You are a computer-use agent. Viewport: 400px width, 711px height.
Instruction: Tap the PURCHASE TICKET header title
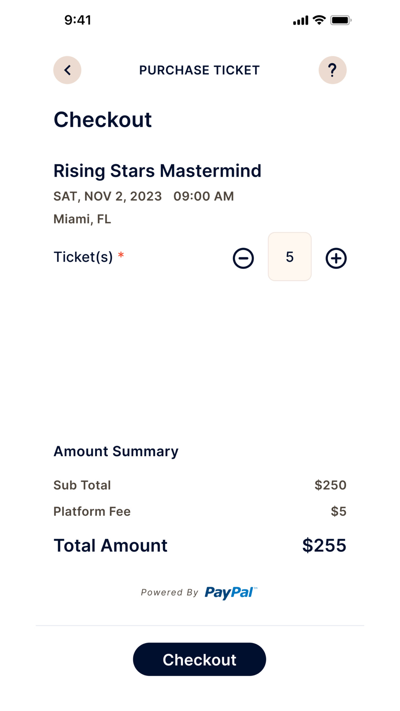tap(199, 70)
